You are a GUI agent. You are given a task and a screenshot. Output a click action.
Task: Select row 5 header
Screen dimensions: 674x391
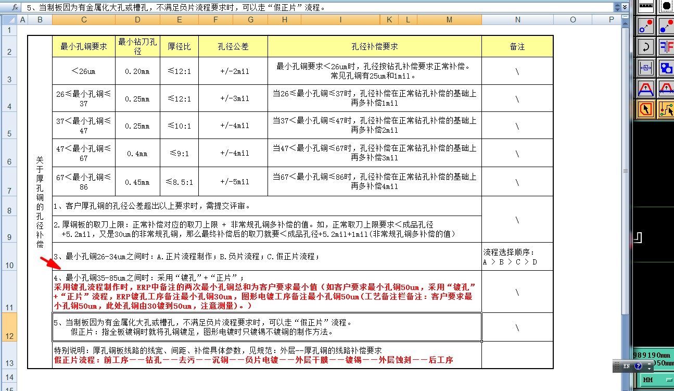[x=9, y=125]
